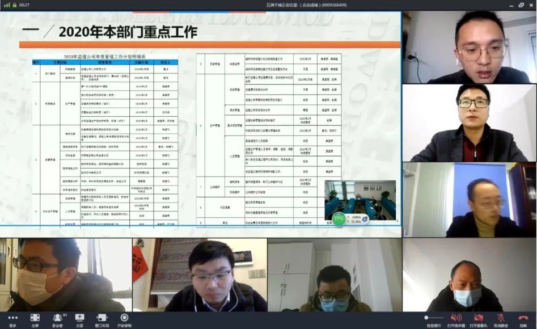
Task: Hang up the call (挂断)
Action: click(523, 319)
